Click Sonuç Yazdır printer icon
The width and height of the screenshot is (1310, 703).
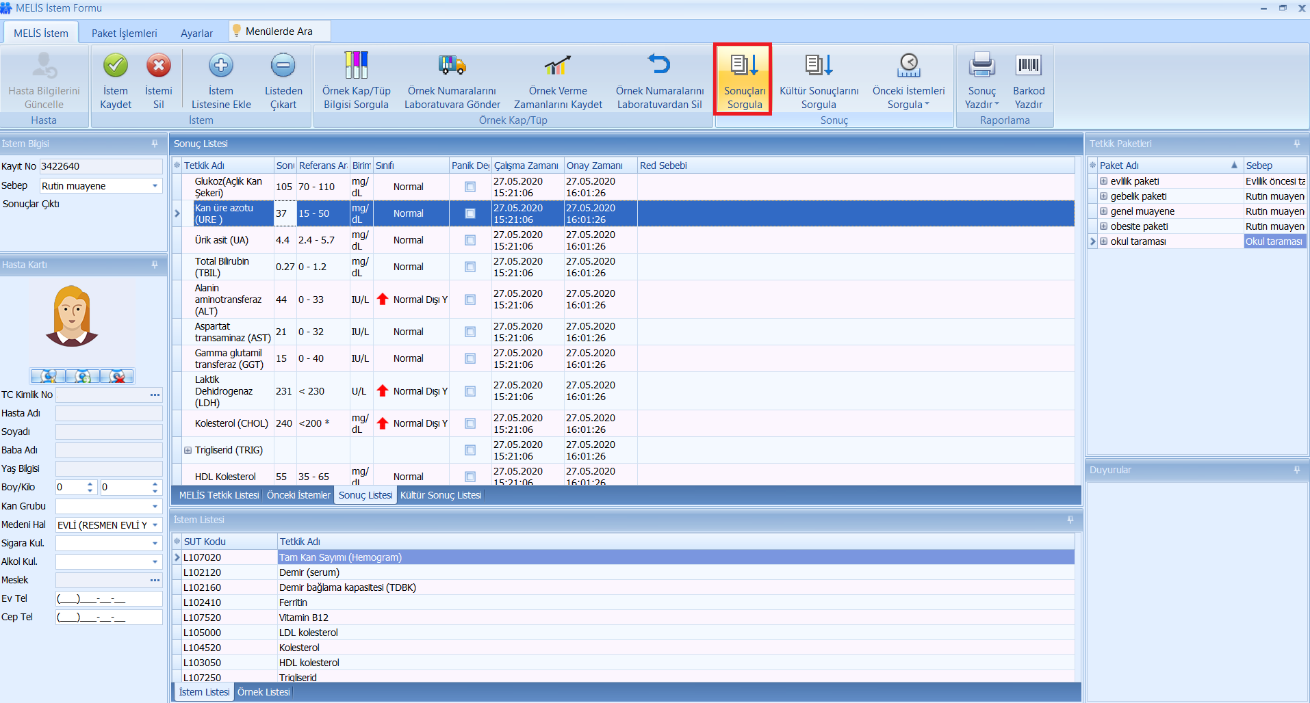coord(982,66)
